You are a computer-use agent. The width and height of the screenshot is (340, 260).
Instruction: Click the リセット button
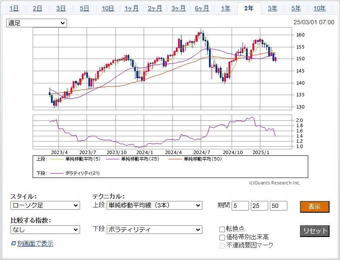pyautogui.click(x=315, y=231)
